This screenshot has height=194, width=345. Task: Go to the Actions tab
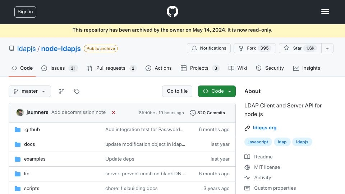click(x=158, y=68)
